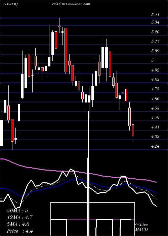Click the 5.26 price axis label
The width and height of the screenshot is (168, 236).
(x=155, y=32)
